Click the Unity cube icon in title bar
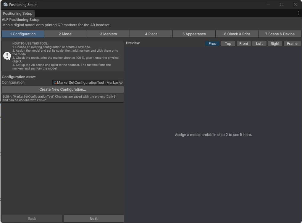302x223 pixels. pyautogui.click(x=5, y=4)
